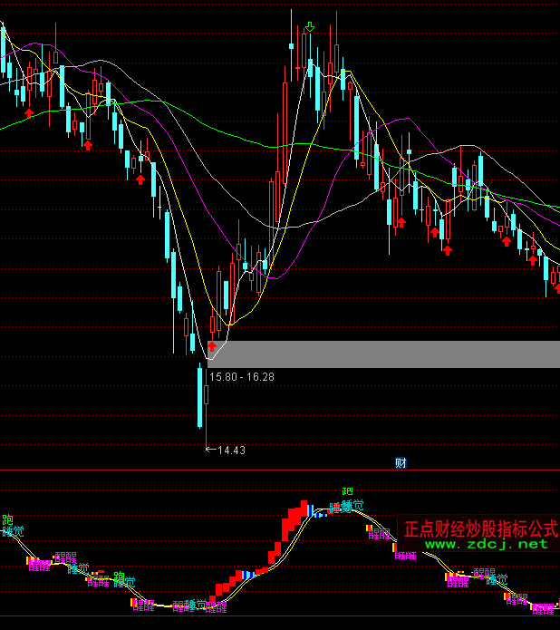Click the 正点财经炒股指标公式 watermark banner
This screenshot has height=630, width=560.
pyautogui.click(x=480, y=528)
